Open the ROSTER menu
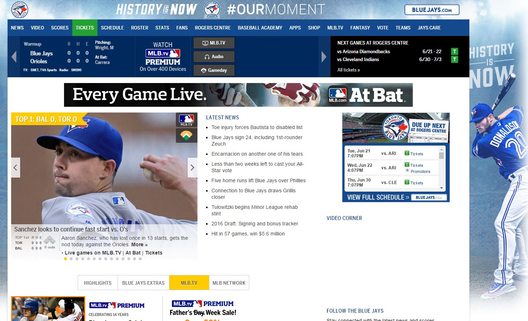The width and height of the screenshot is (528, 321). [140, 28]
